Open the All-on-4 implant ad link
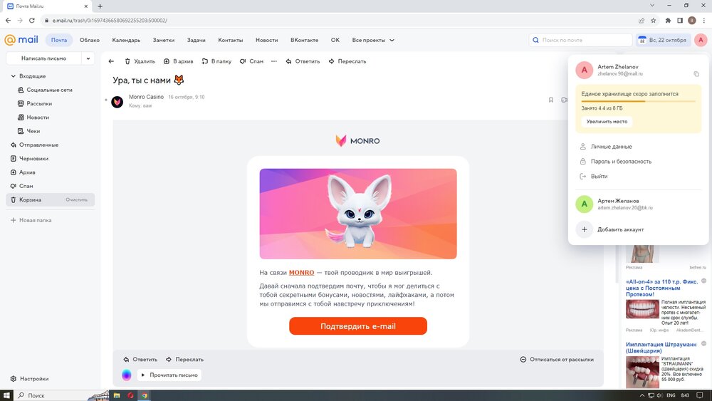 click(661, 288)
